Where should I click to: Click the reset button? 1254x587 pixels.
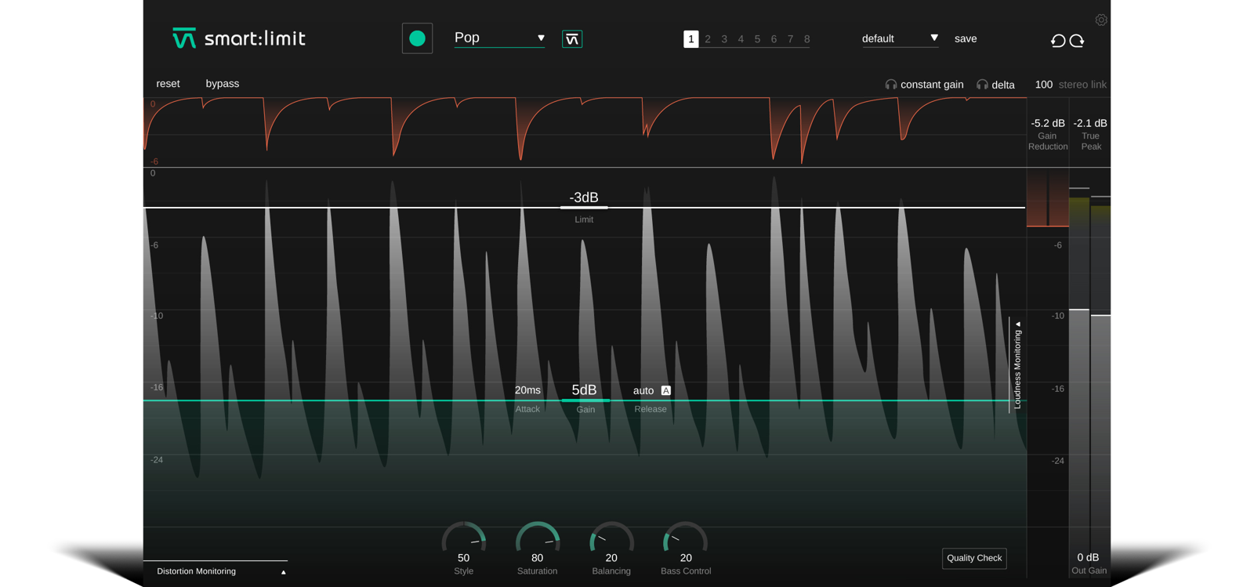pyautogui.click(x=168, y=84)
